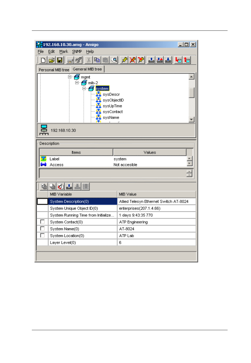Open the File menu

(x=41, y=51)
